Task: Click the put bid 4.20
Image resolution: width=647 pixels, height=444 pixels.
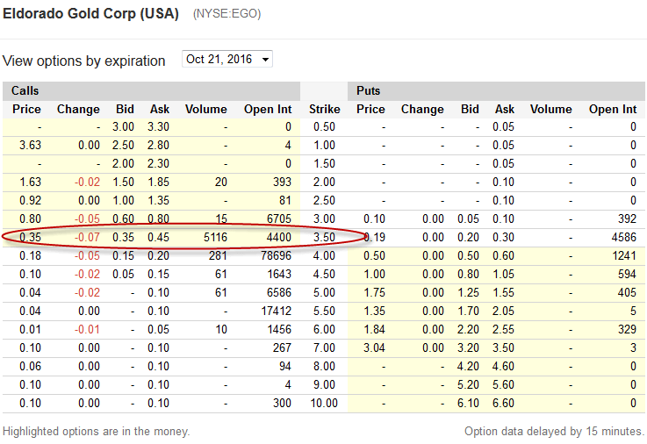Action: point(468,367)
